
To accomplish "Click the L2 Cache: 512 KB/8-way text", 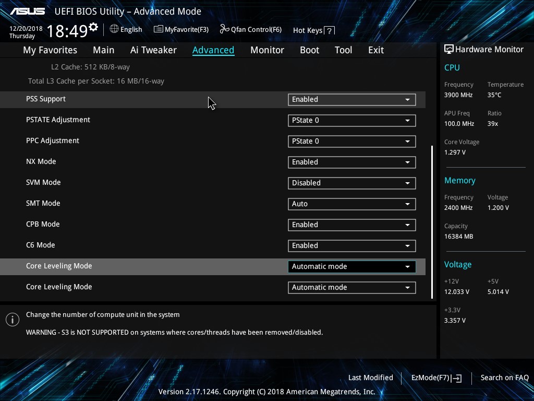I will pyautogui.click(x=91, y=67).
